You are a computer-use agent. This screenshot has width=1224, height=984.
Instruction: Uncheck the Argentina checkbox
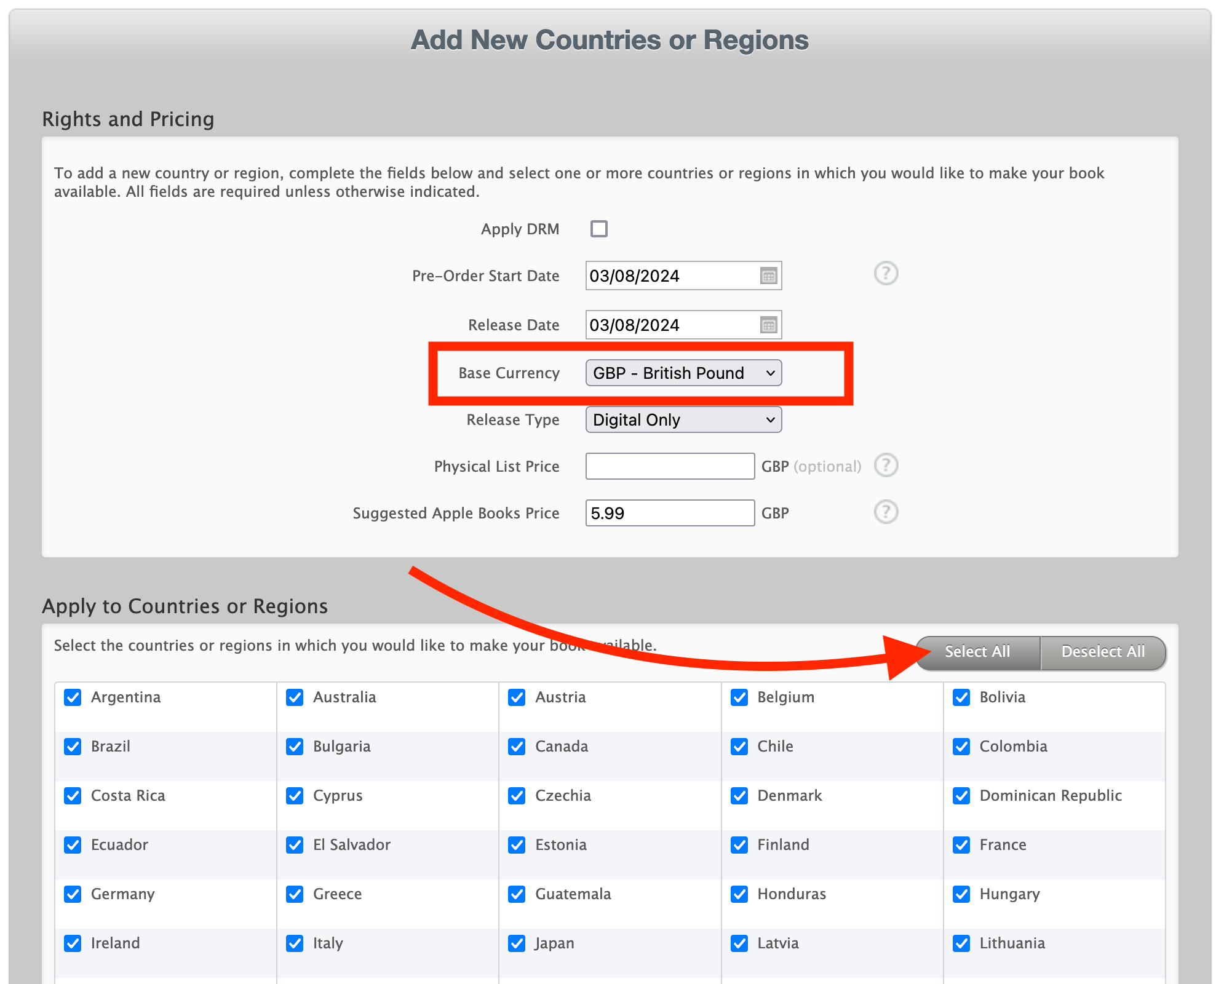click(73, 697)
